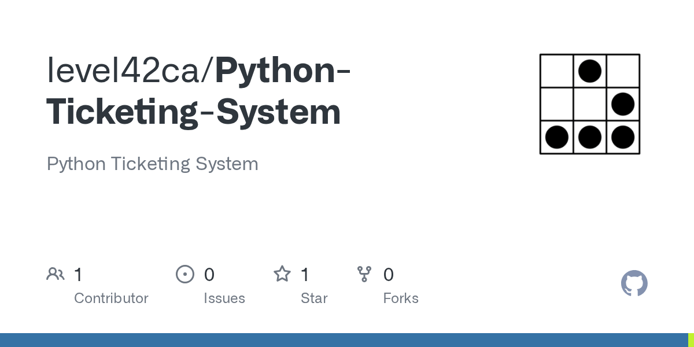The height and width of the screenshot is (347, 694).
Task: Click the level42ca identicon avatar
Action: pos(589,104)
